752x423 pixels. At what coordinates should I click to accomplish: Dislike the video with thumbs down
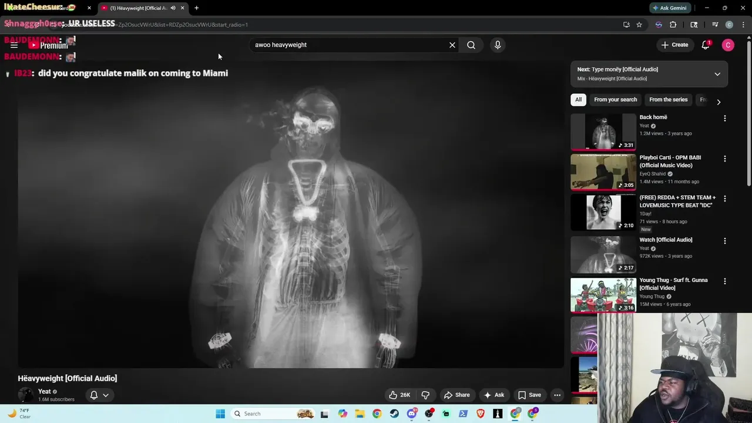pos(426,395)
